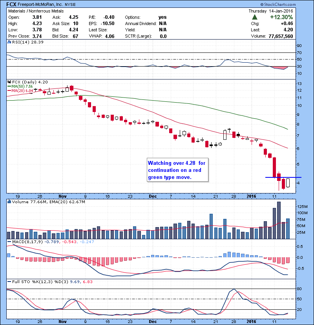Click the MACD(8,17,9) panel label
This screenshot has height=325, width=314.
point(27,242)
